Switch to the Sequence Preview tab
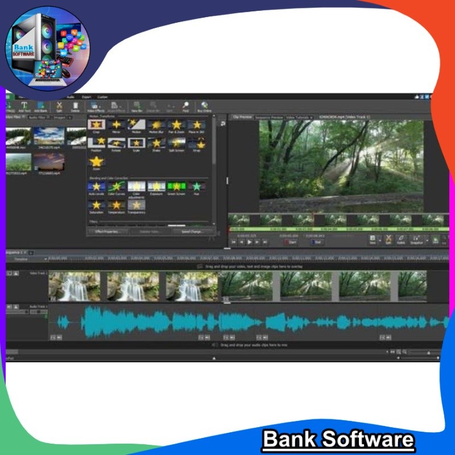The height and width of the screenshot is (455, 455). [x=268, y=117]
